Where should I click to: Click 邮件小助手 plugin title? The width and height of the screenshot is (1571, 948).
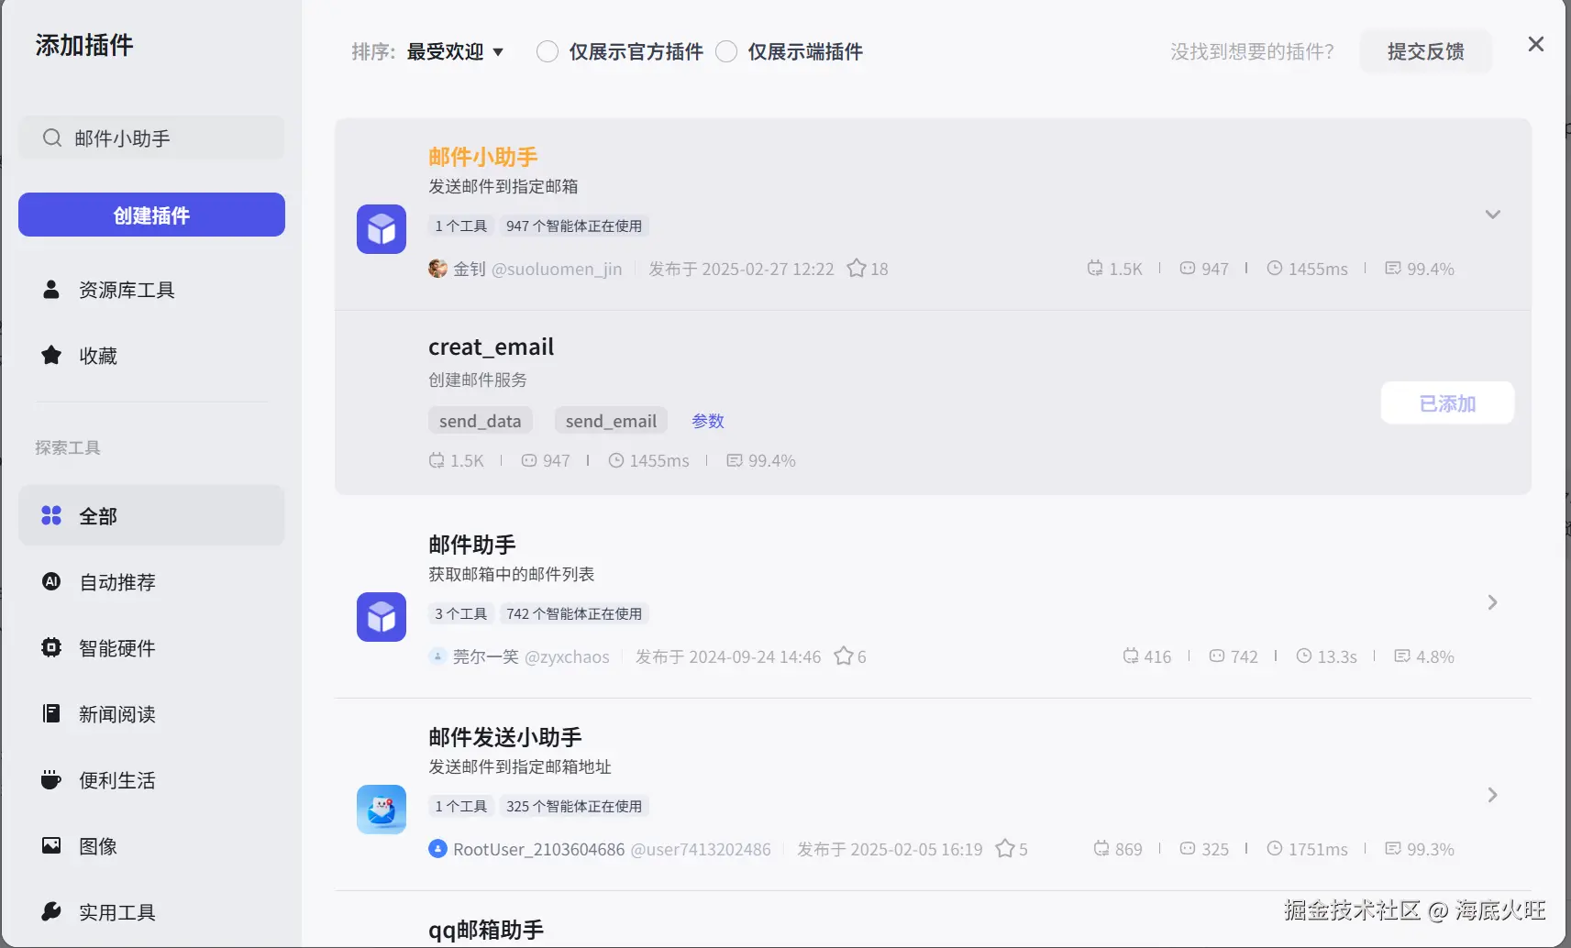tap(483, 157)
